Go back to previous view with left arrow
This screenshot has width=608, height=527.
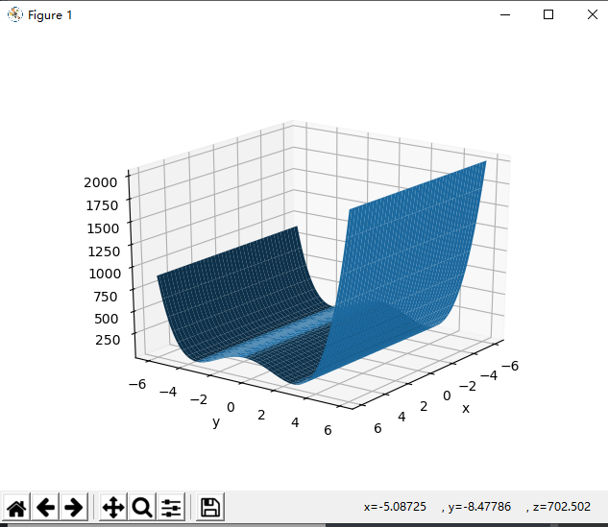pos(46,507)
